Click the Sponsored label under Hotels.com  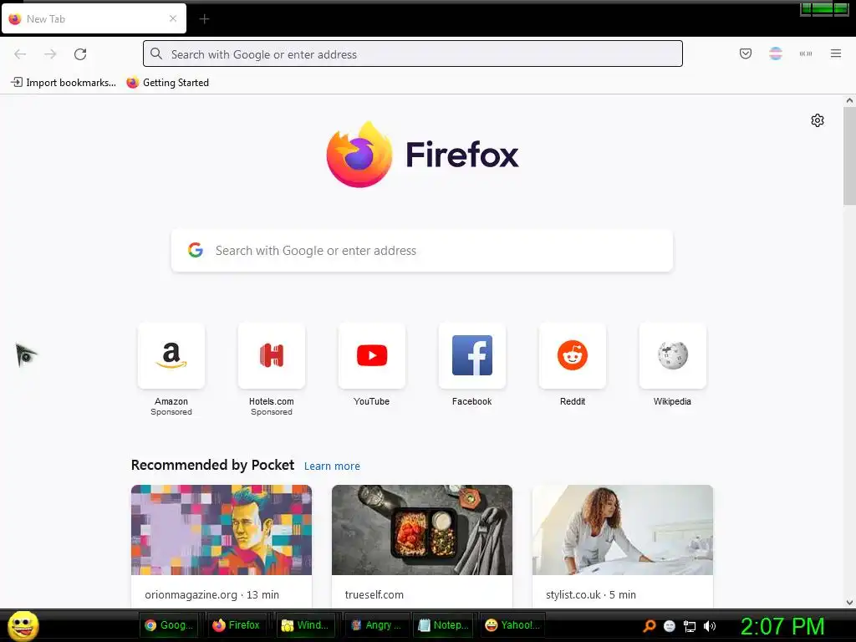click(272, 412)
